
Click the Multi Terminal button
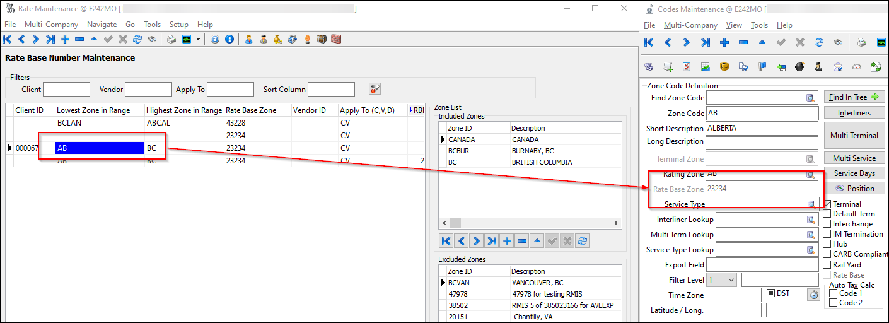click(x=854, y=136)
